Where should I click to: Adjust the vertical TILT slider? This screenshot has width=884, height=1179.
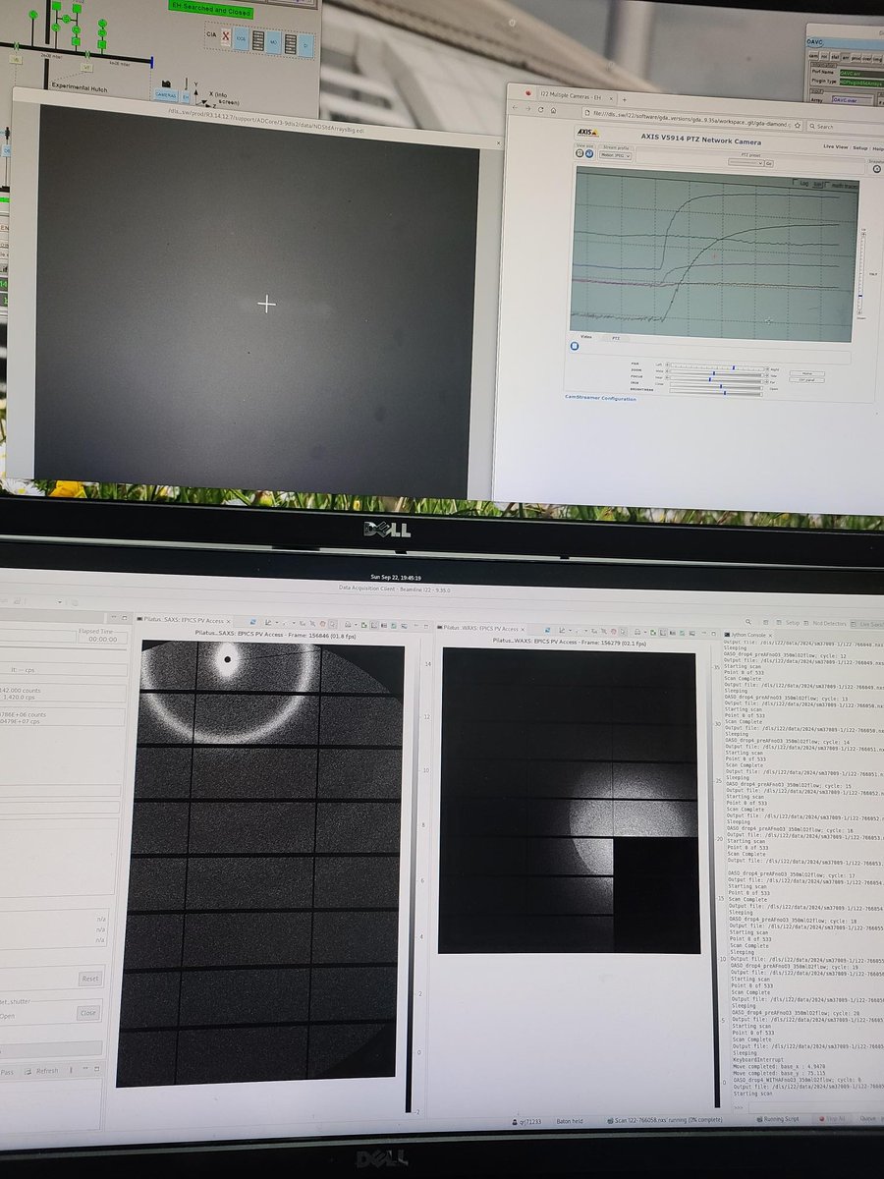(x=861, y=273)
